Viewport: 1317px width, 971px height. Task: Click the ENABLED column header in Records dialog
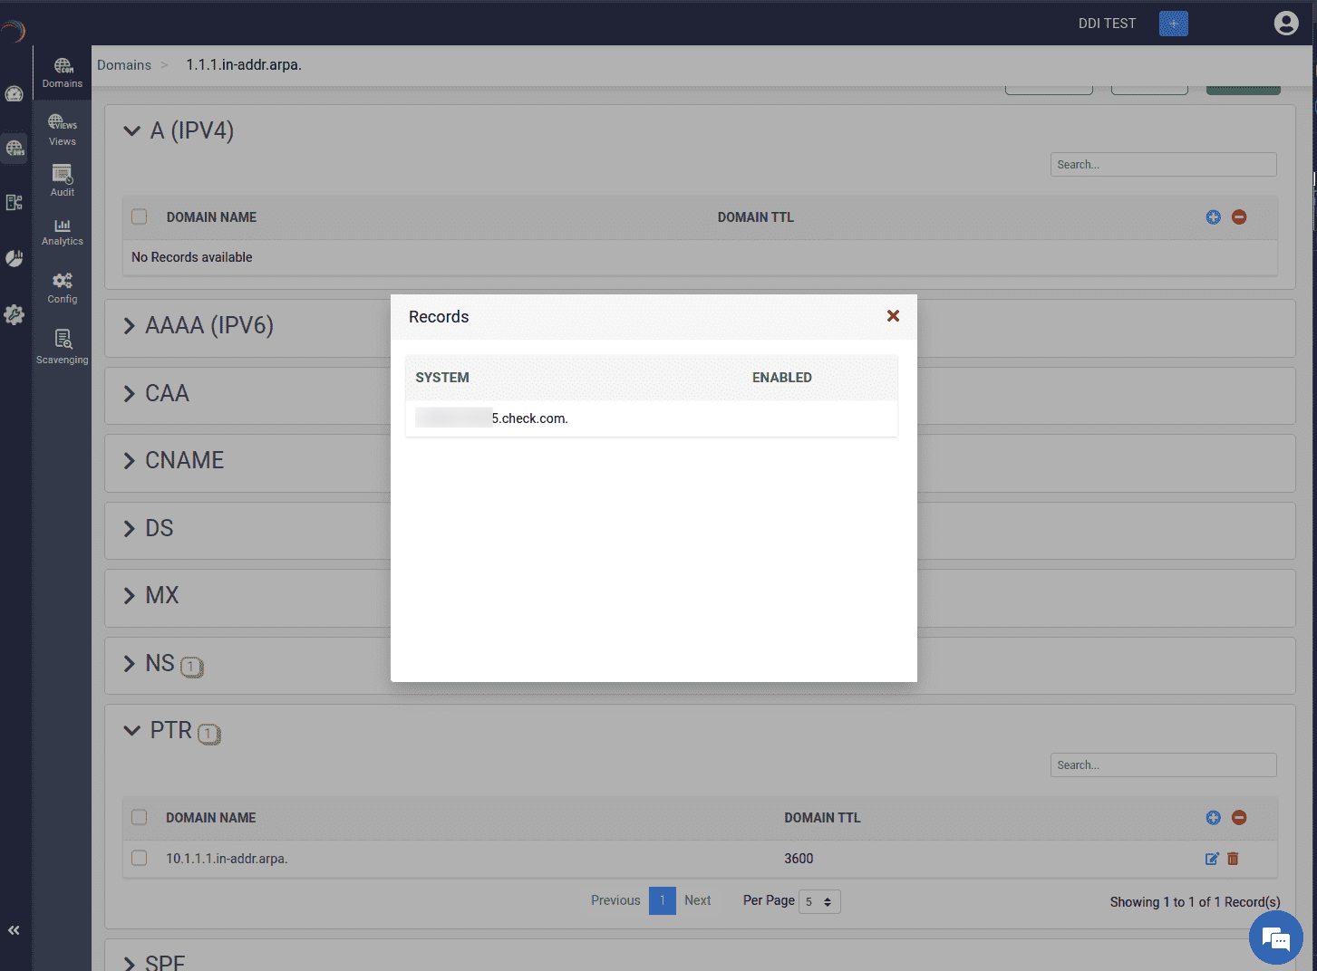coord(781,378)
